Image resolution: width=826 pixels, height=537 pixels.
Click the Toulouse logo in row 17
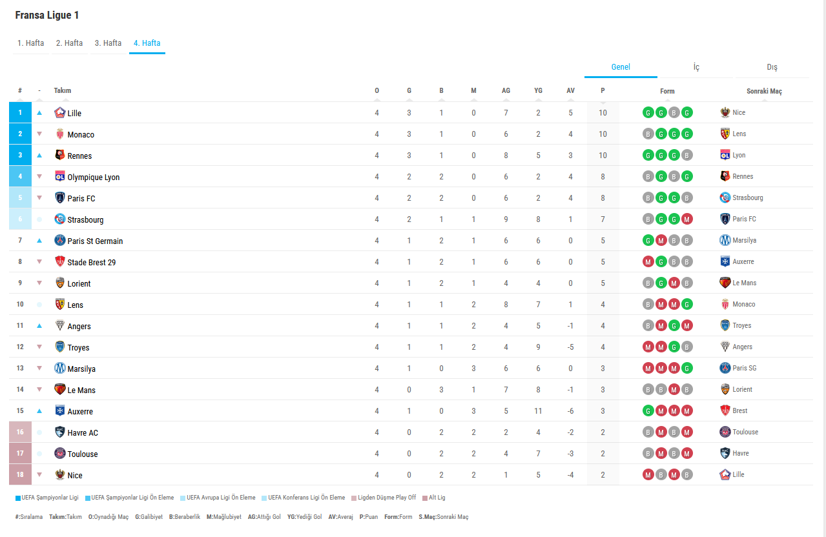tap(60, 454)
